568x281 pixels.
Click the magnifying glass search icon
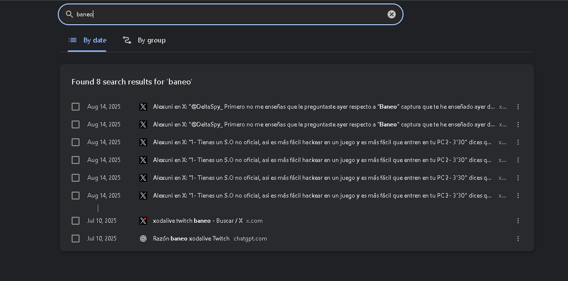pyautogui.click(x=69, y=14)
